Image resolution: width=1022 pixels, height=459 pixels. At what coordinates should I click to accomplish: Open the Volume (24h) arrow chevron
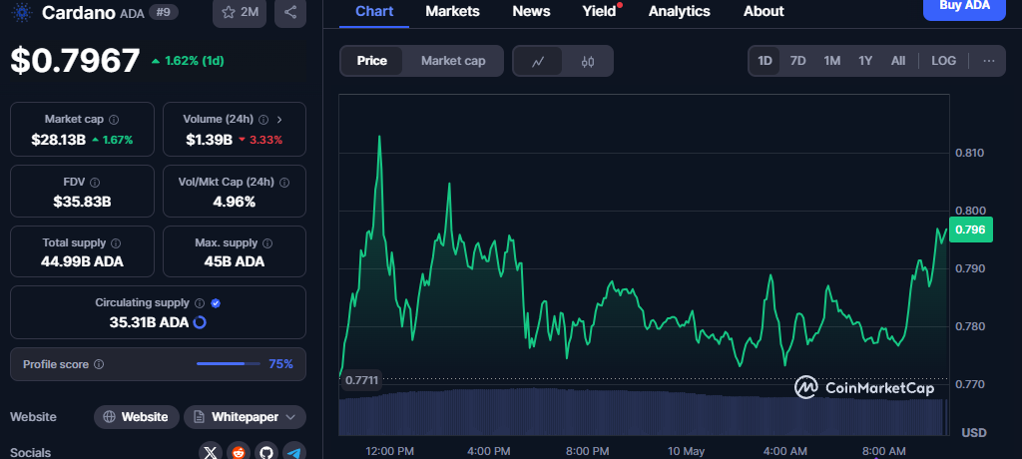click(279, 120)
